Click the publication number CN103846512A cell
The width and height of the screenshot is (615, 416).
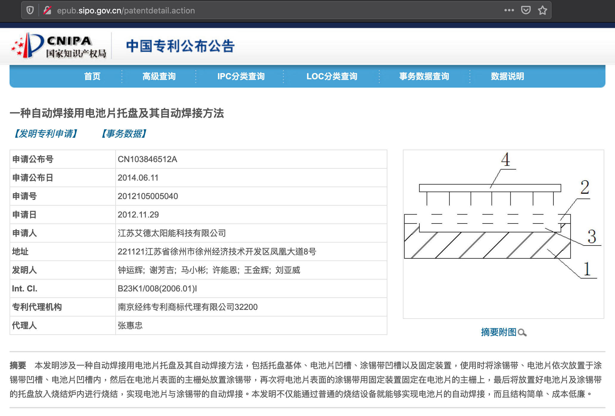point(147,159)
